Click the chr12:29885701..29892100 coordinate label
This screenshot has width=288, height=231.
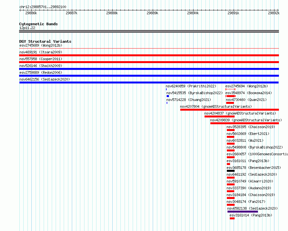pos(43,7)
